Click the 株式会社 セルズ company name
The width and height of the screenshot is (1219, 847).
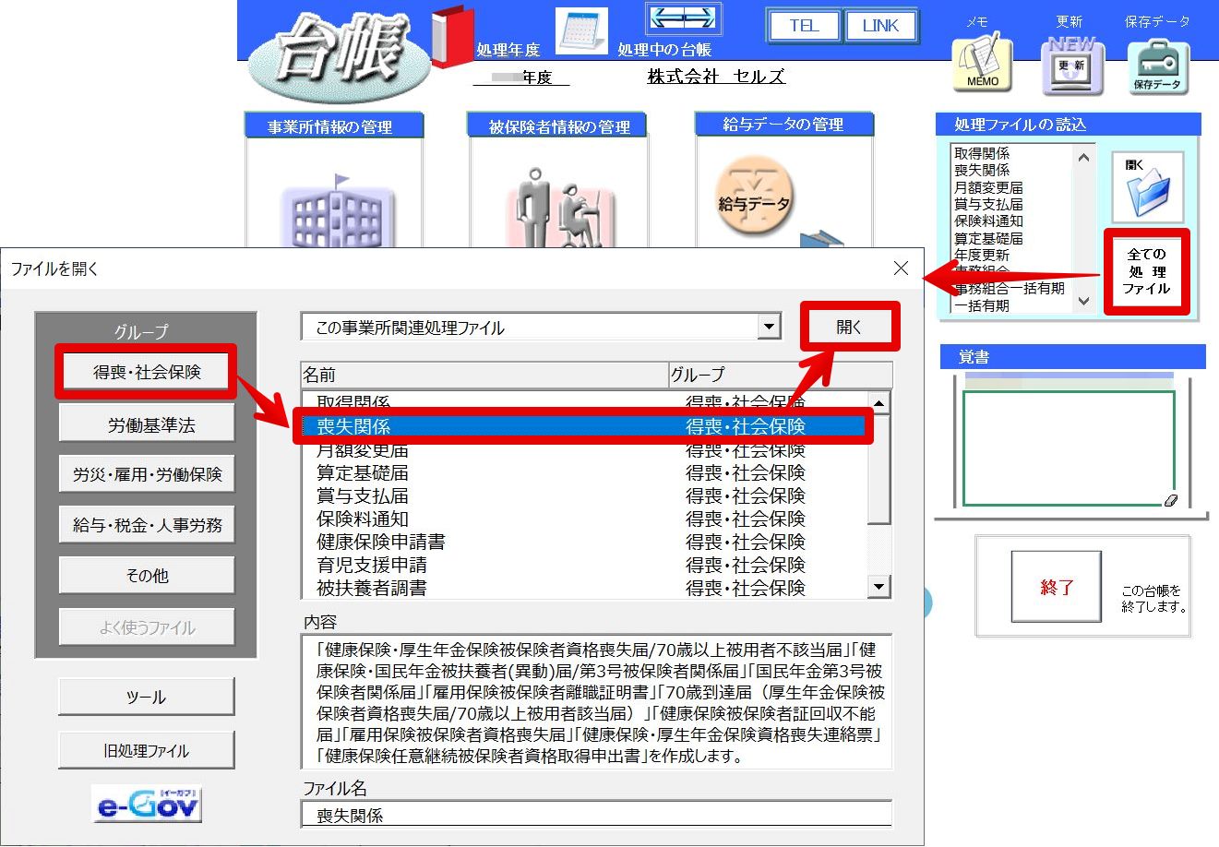[x=716, y=77]
